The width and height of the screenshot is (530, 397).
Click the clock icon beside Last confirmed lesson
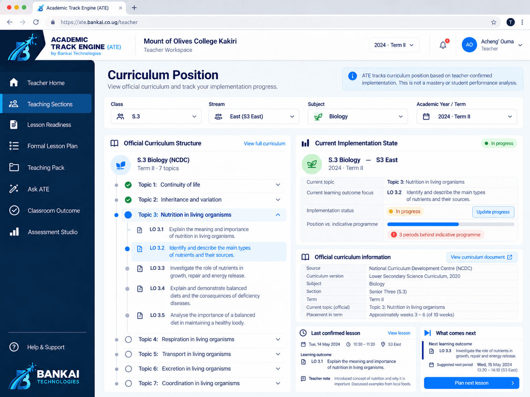point(303,333)
